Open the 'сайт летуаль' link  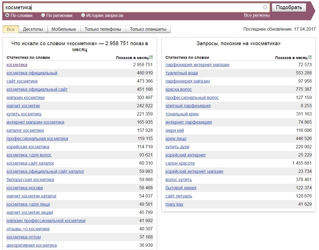point(179,196)
